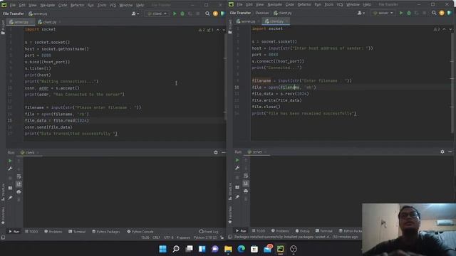Image resolution: width=456 pixels, height=256 pixels.
Task: Click the wrench icon in left Run panel
Action: coord(10,169)
